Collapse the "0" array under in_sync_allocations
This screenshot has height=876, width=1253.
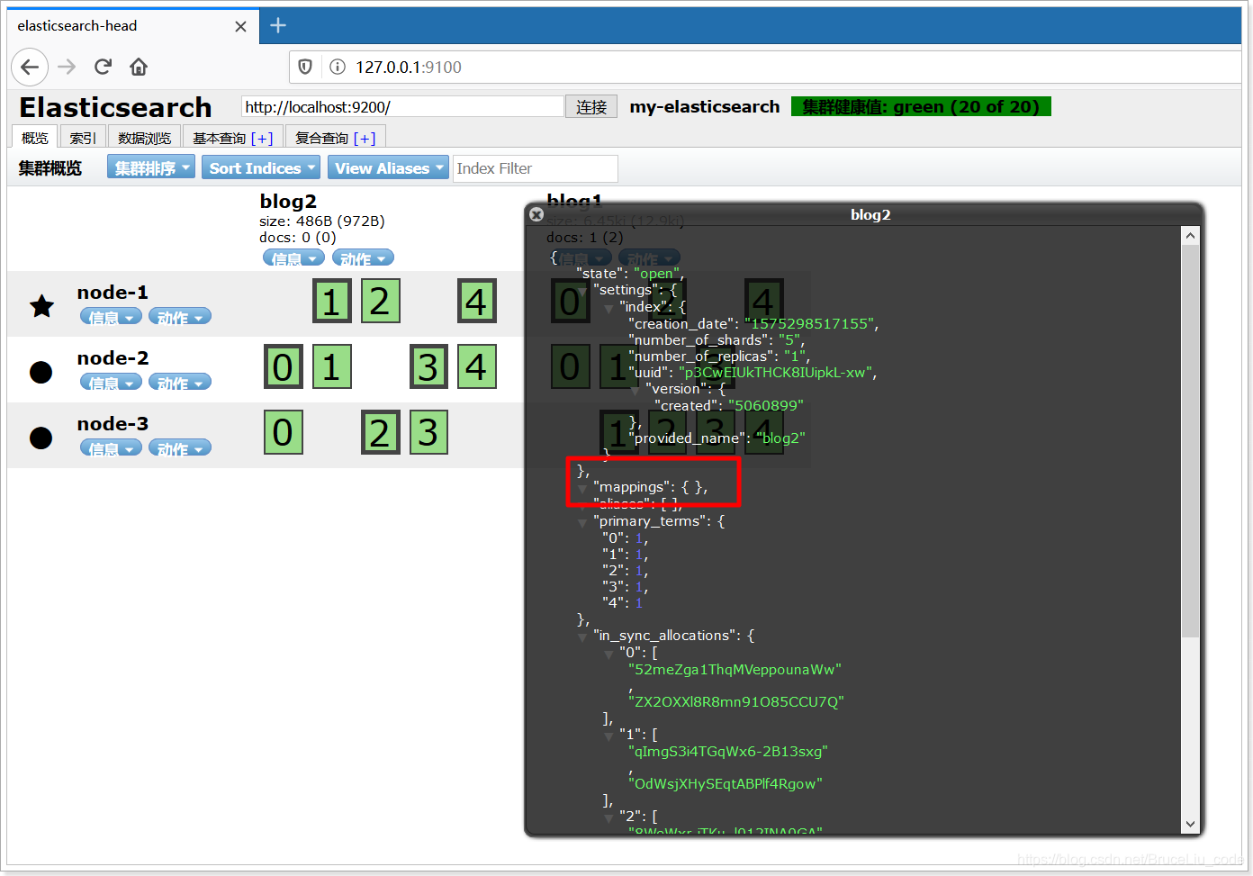click(608, 654)
